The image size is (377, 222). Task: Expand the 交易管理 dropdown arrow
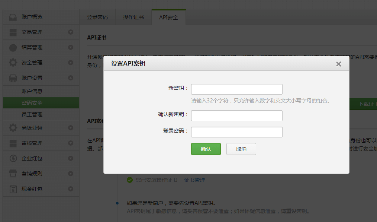coord(71,32)
